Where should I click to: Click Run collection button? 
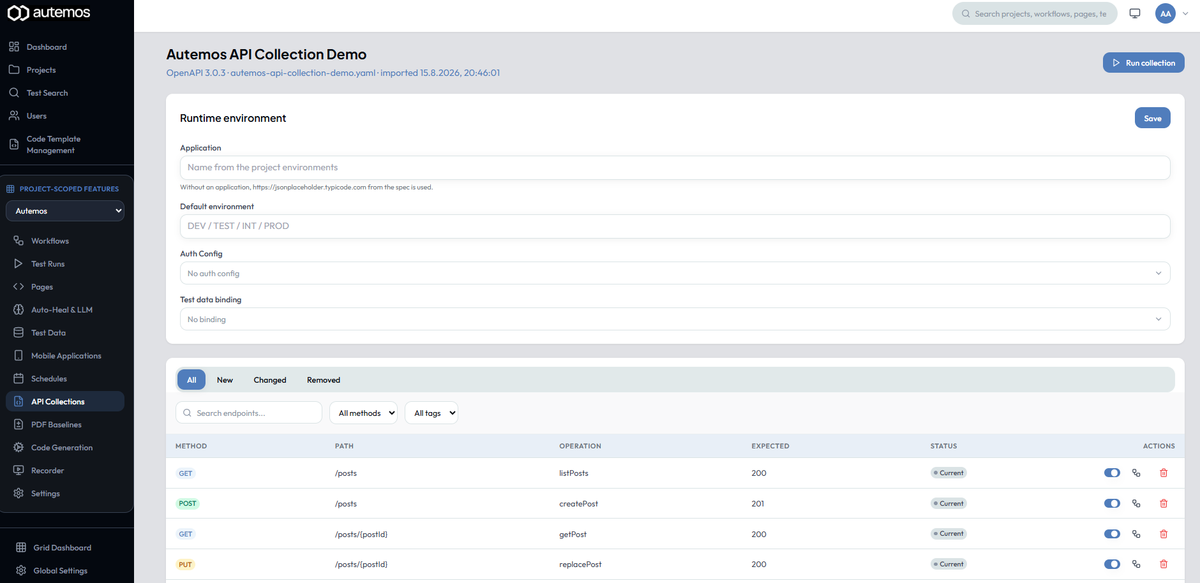tap(1144, 63)
